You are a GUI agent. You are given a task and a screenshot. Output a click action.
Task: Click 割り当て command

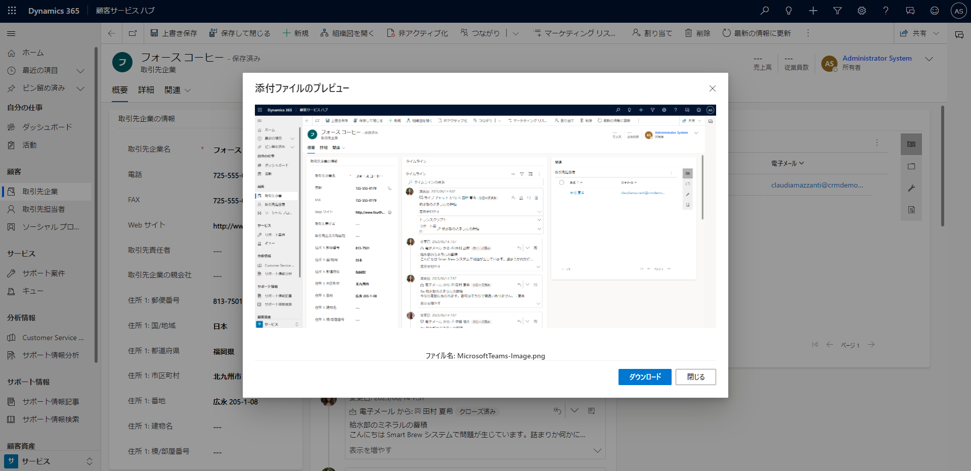(652, 33)
